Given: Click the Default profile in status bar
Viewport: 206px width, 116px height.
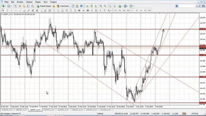Looking at the screenshot, I should point(100,113).
